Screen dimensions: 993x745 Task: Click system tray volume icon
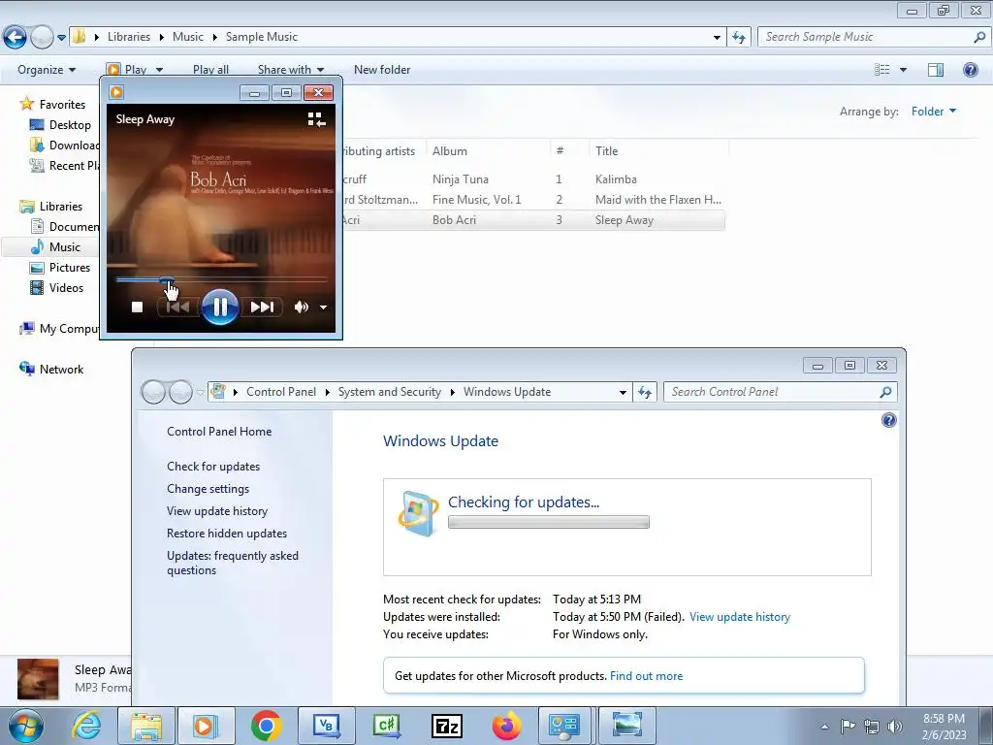tap(894, 727)
